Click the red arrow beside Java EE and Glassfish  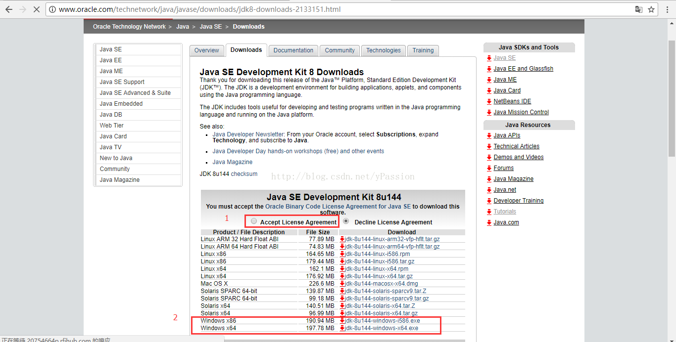[x=489, y=69]
